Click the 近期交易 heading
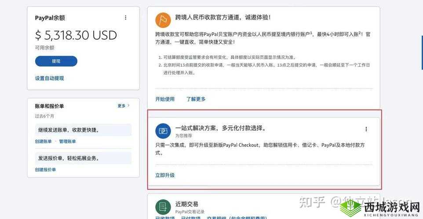The height and width of the screenshot is (219, 423). click(187, 204)
